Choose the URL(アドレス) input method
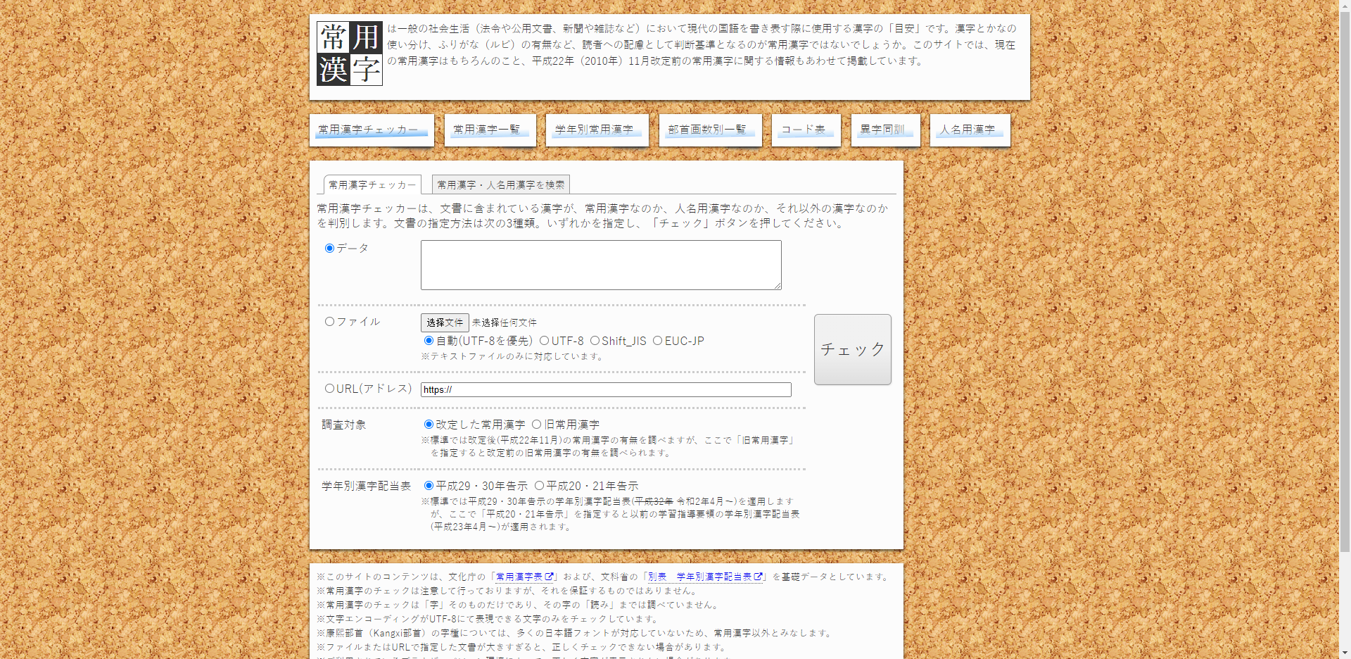The height and width of the screenshot is (659, 1351). click(x=329, y=389)
